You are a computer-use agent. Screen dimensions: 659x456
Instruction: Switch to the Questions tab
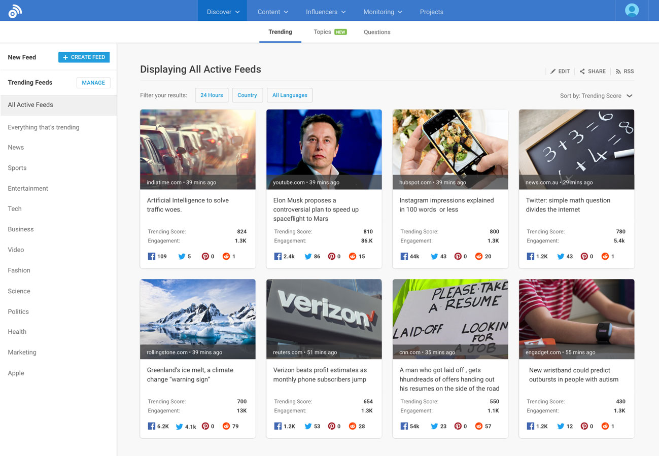pos(377,32)
